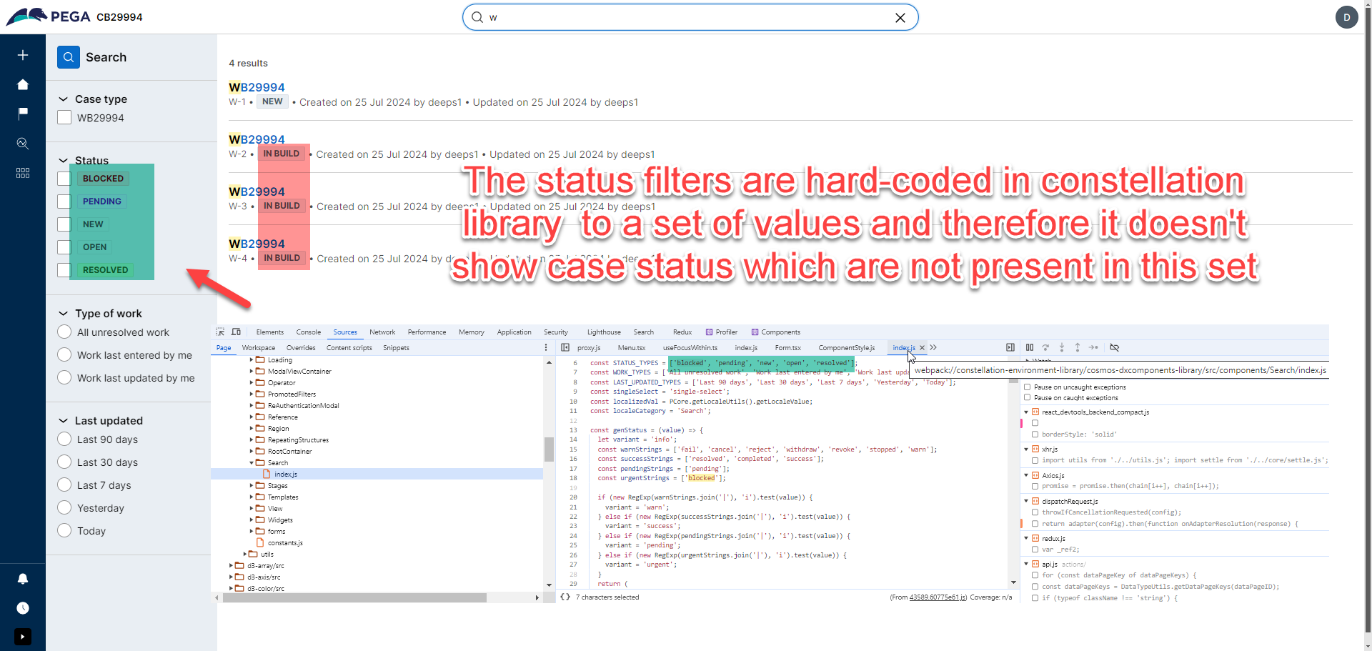This screenshot has height=651, width=1372.
Task: Switch to the DevTools Console tab
Action: point(309,332)
